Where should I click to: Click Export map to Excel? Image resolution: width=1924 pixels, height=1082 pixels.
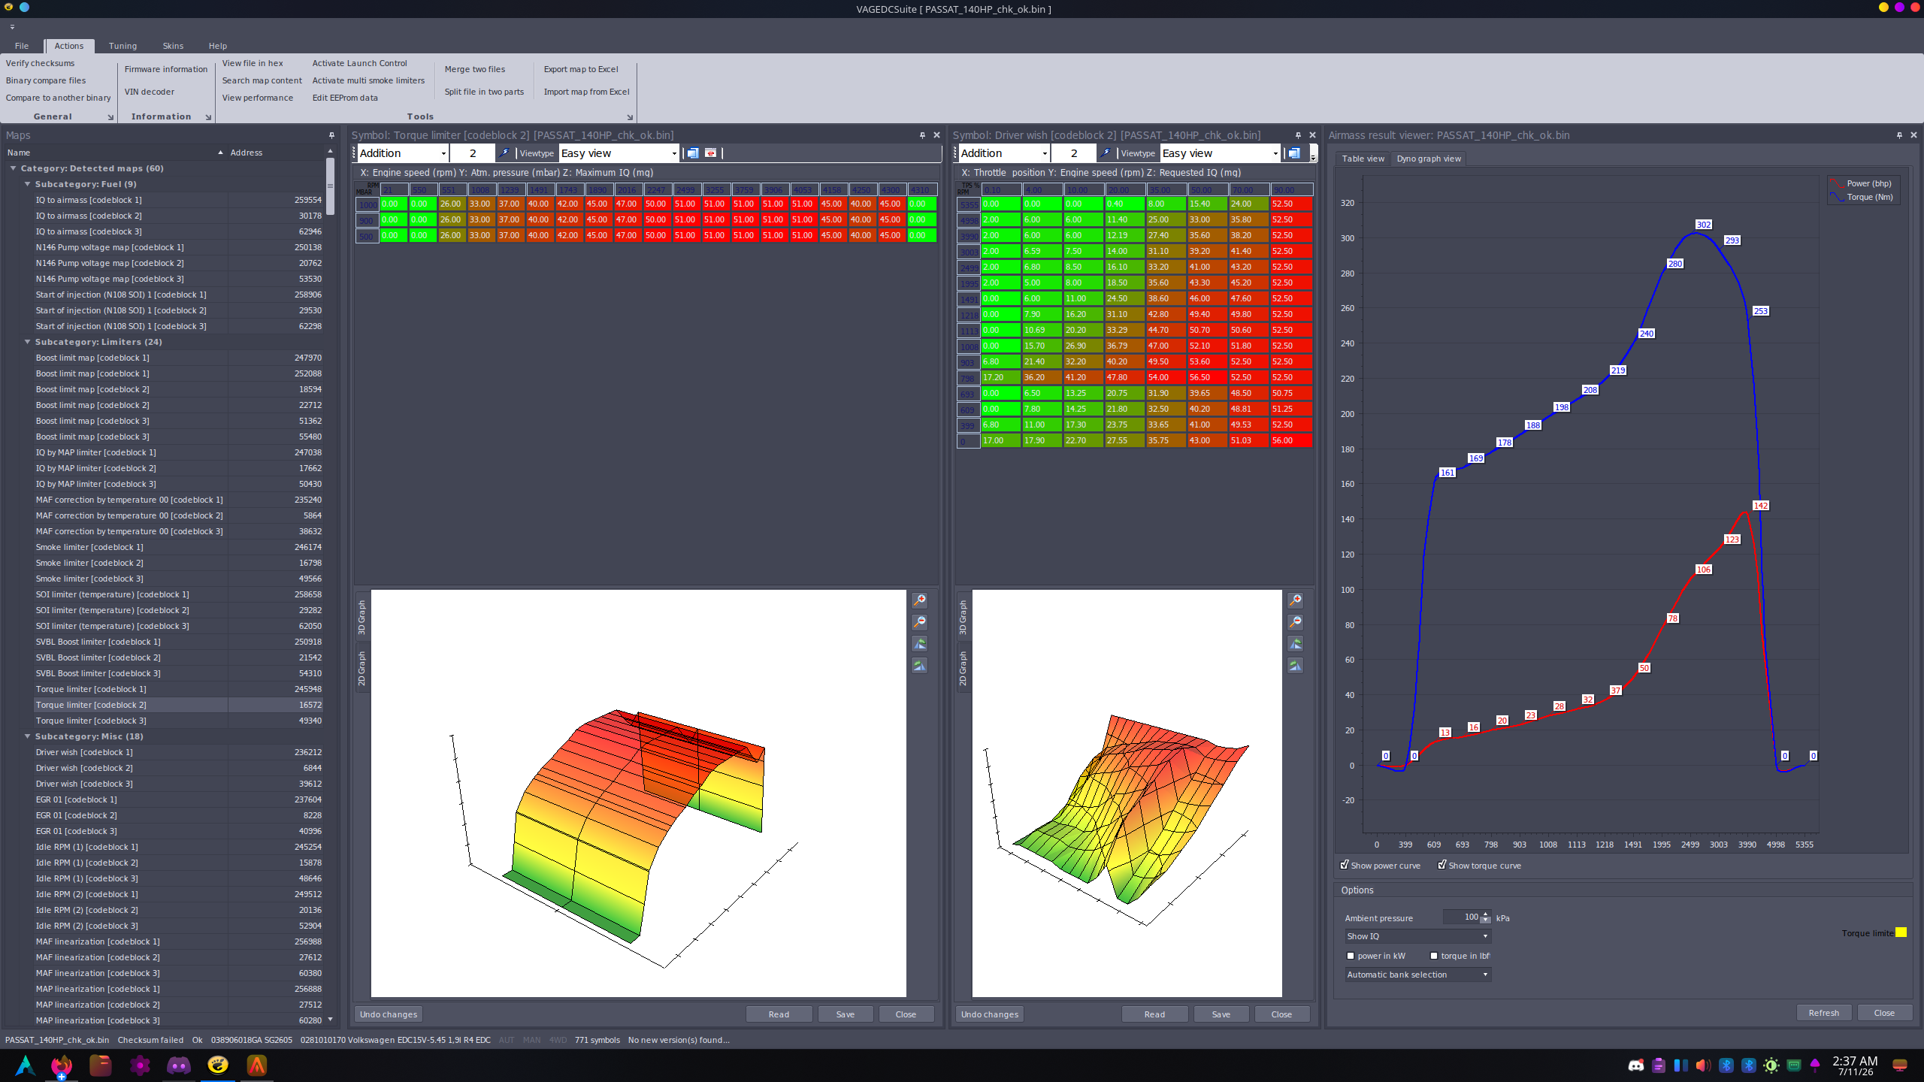pos(581,69)
